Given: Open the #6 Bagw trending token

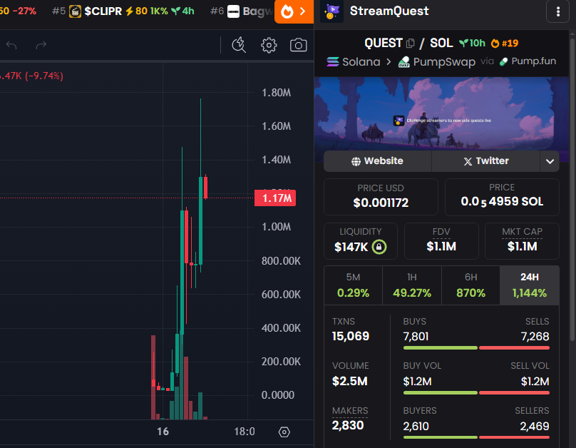Looking at the screenshot, I should [242, 11].
